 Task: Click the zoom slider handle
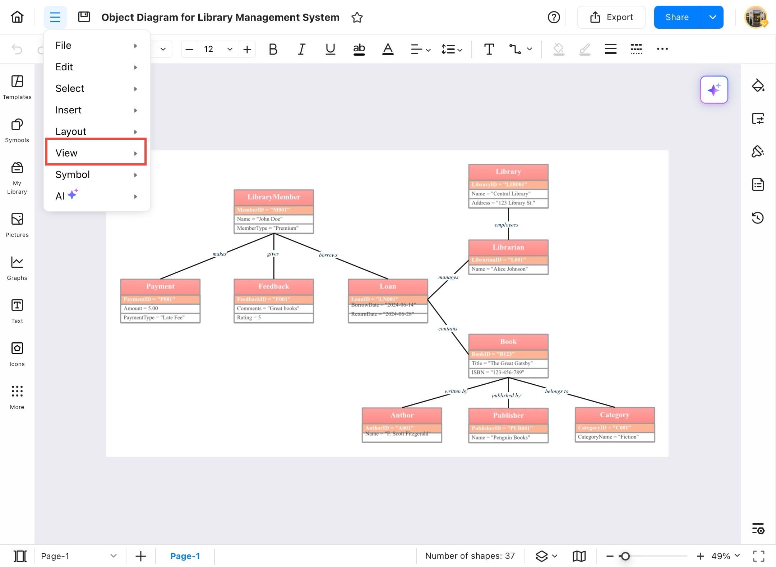[625, 556]
